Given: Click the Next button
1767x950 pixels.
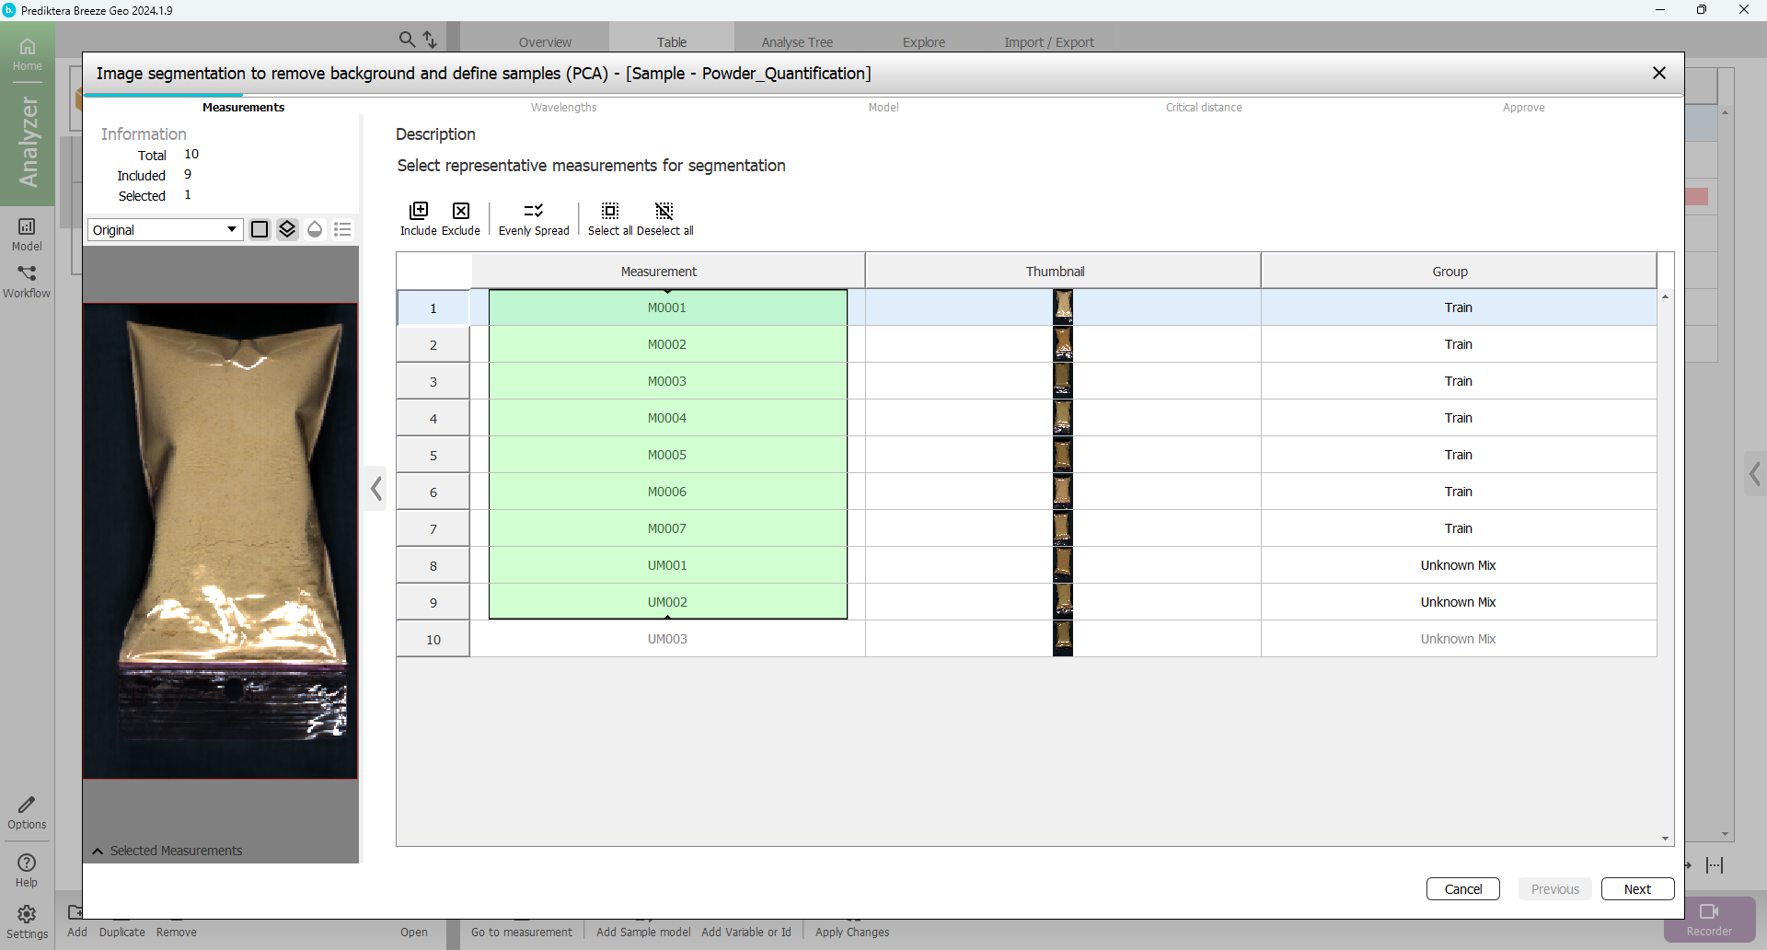Looking at the screenshot, I should click(x=1636, y=888).
